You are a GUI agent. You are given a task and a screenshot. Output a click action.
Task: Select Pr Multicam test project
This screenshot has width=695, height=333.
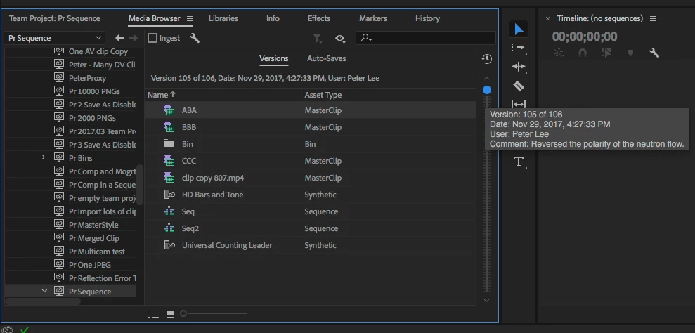click(97, 252)
